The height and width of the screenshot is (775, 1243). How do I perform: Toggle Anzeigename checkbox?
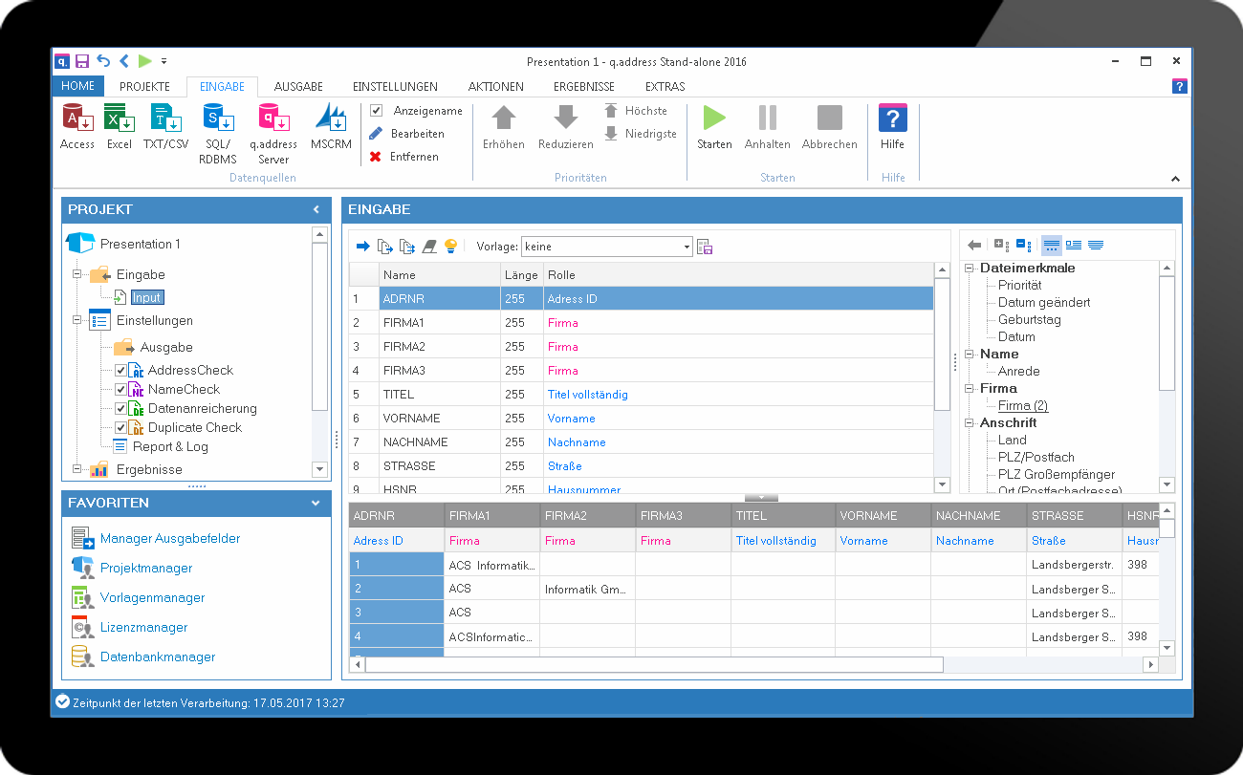coord(377,111)
